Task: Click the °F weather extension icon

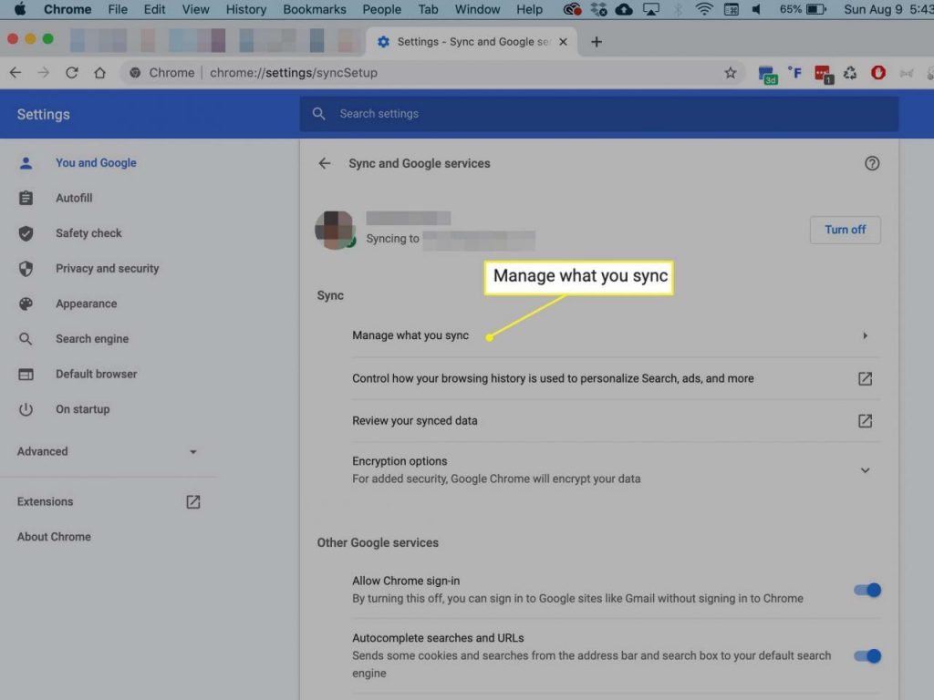Action: coord(794,73)
